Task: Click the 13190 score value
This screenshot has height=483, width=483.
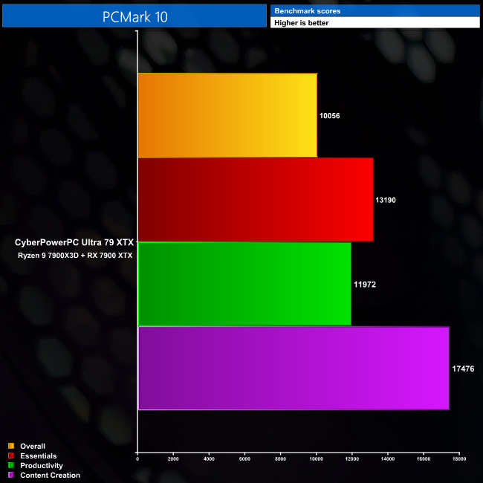Action: tap(386, 200)
